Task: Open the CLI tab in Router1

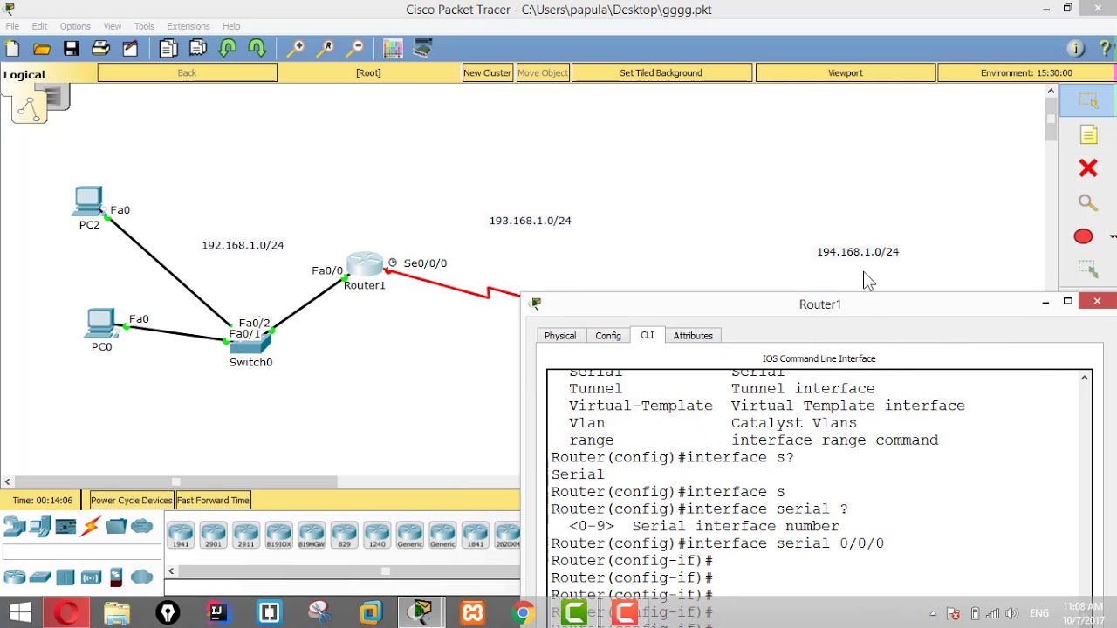Action: coord(647,336)
